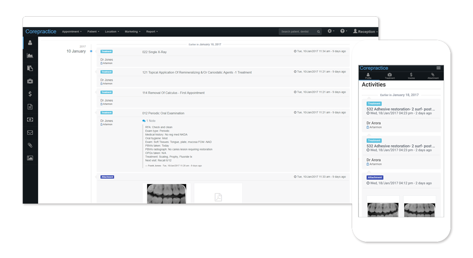Open the help question mark dropdown

coord(344,31)
